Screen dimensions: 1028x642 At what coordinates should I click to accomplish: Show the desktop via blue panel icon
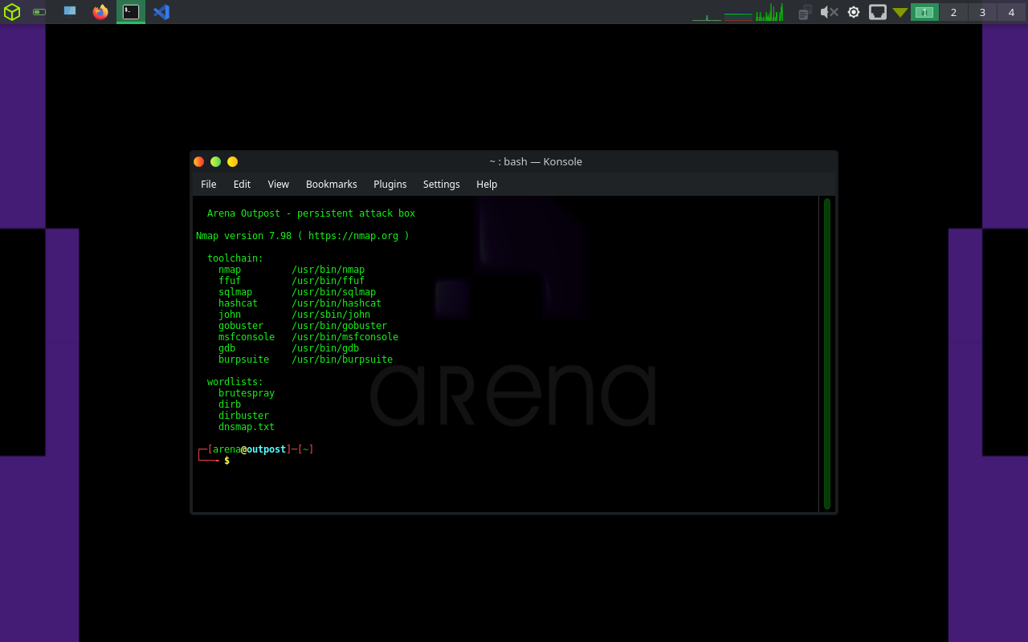pyautogui.click(x=70, y=11)
